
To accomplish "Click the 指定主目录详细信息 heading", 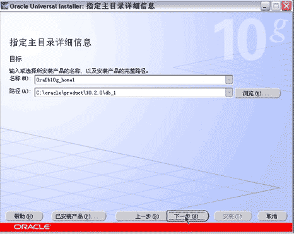I will tap(50, 42).
